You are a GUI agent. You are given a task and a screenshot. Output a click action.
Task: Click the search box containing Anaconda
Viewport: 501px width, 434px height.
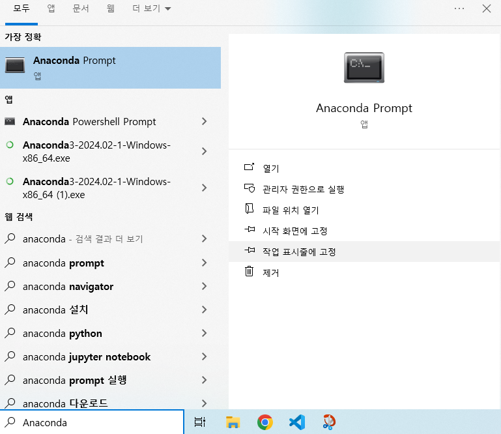(x=92, y=422)
